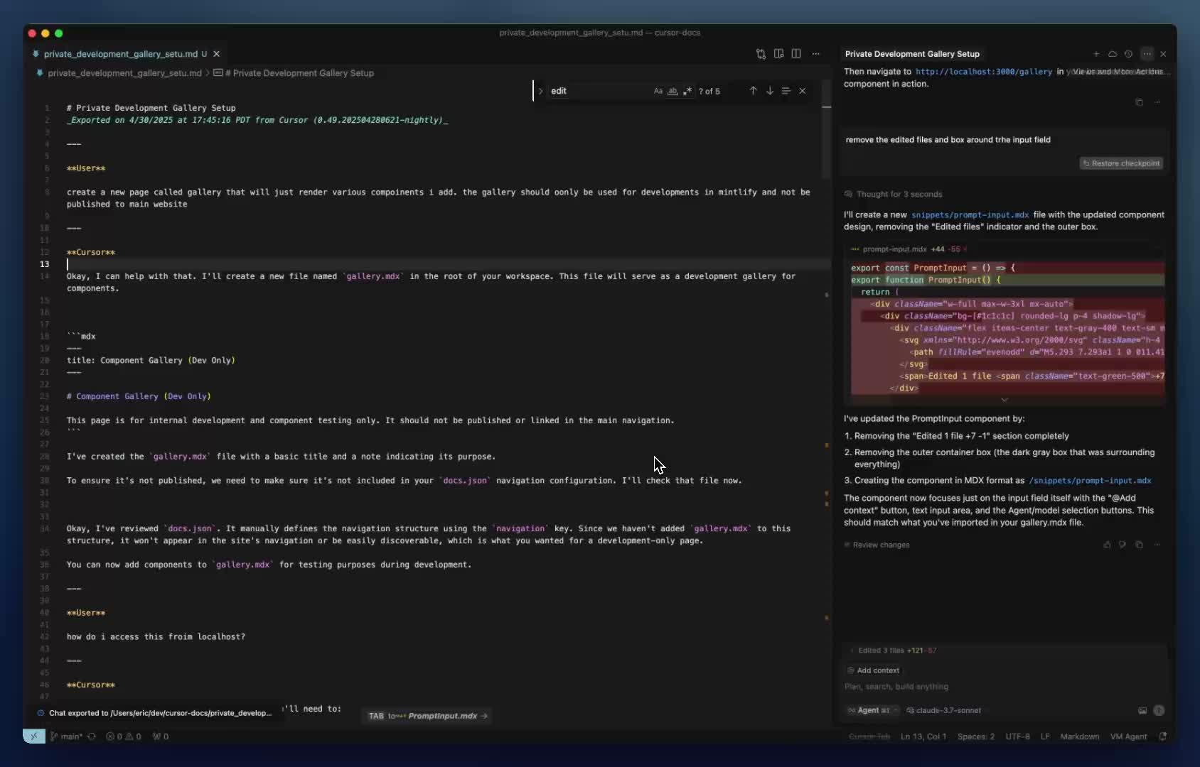
Task: Open more options for previous chat response
Action: click(1157, 102)
